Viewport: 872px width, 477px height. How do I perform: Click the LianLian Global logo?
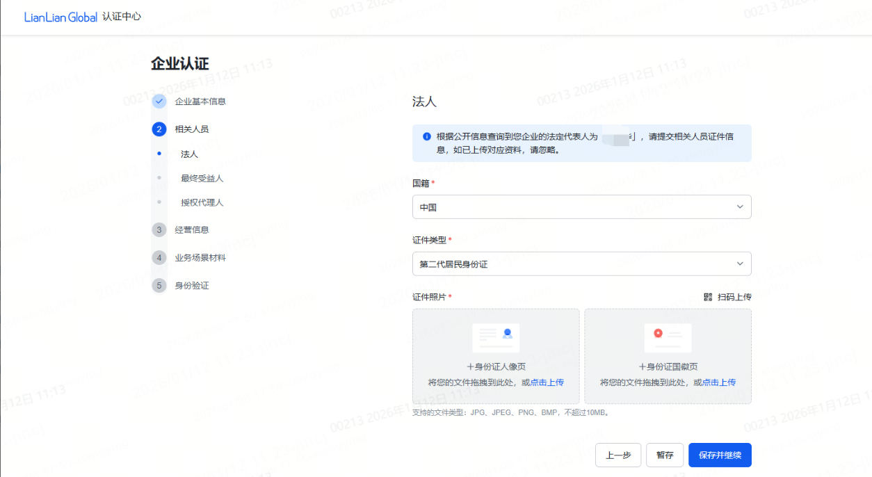click(60, 17)
